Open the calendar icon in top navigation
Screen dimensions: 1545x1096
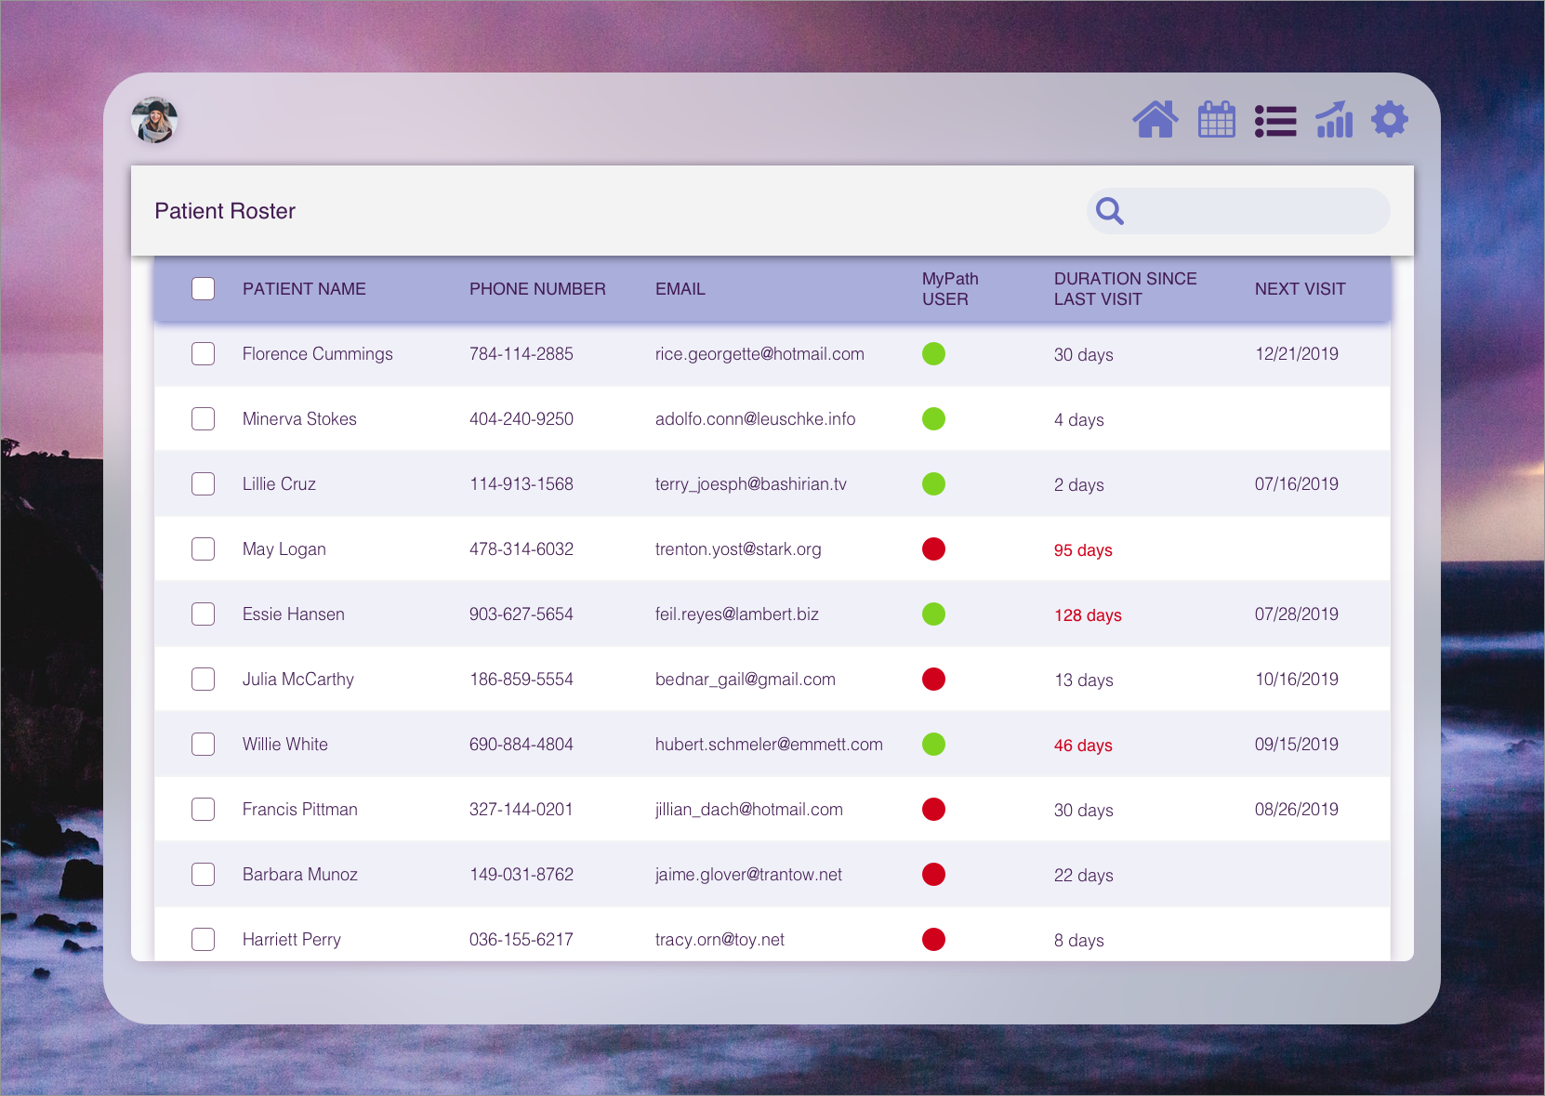point(1217,119)
